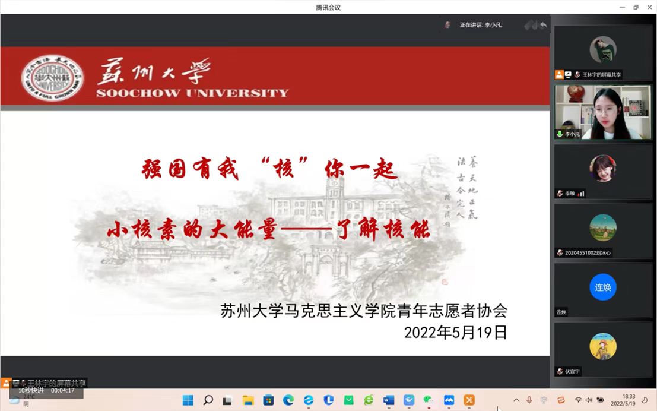Viewport: 657px width, 411px height.
Task: Click the 10秒快进 fast-forward button
Action: (31, 390)
